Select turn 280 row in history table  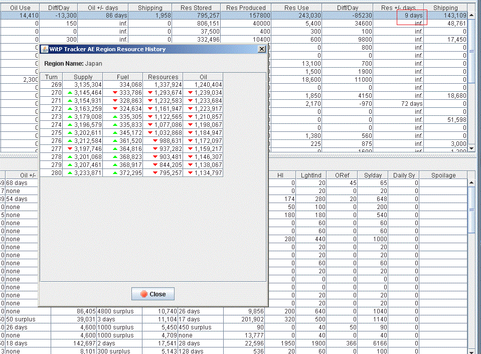pyautogui.click(x=131, y=172)
